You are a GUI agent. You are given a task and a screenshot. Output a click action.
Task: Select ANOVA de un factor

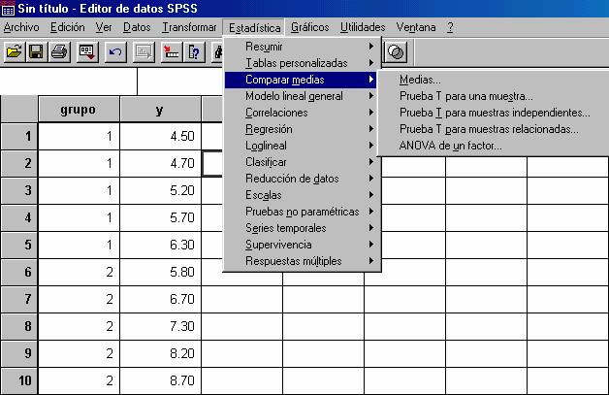(x=450, y=146)
